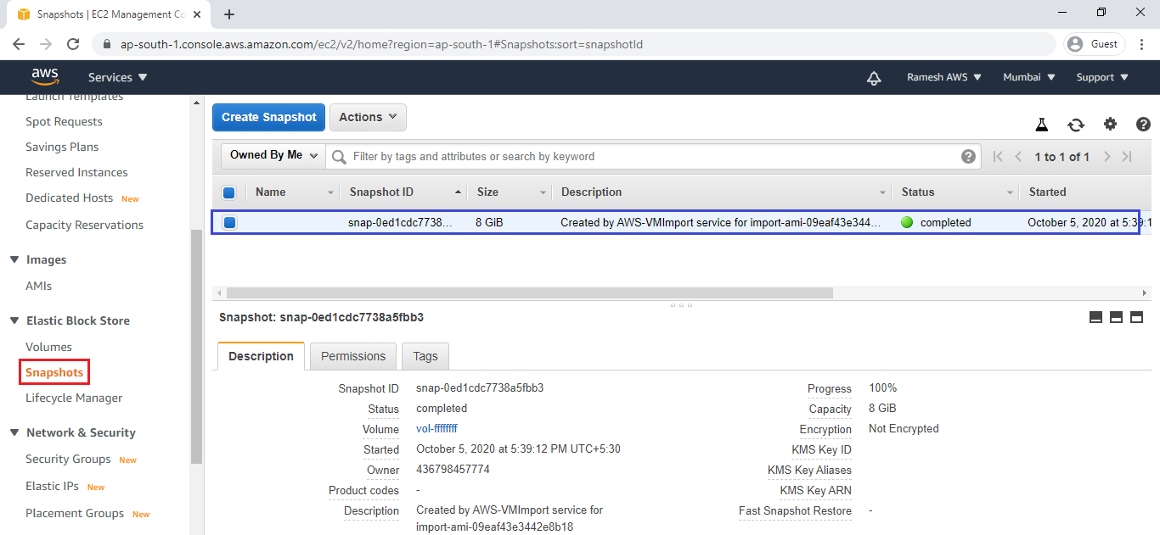
Task: Click the browser forward arrow
Action: click(46, 44)
